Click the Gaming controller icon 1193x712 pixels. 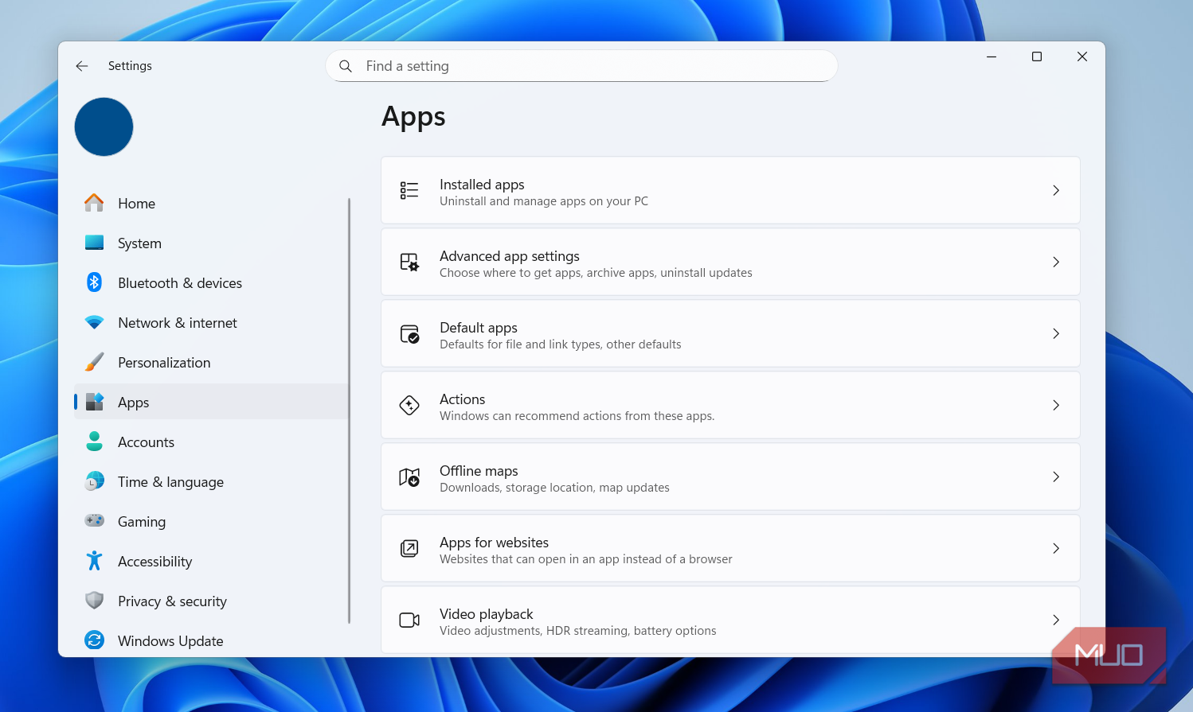click(x=94, y=520)
